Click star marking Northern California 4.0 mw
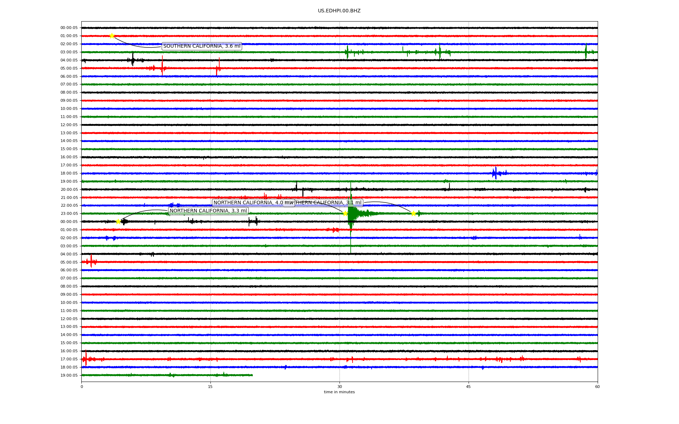The width and height of the screenshot is (679, 424). pos(345,213)
